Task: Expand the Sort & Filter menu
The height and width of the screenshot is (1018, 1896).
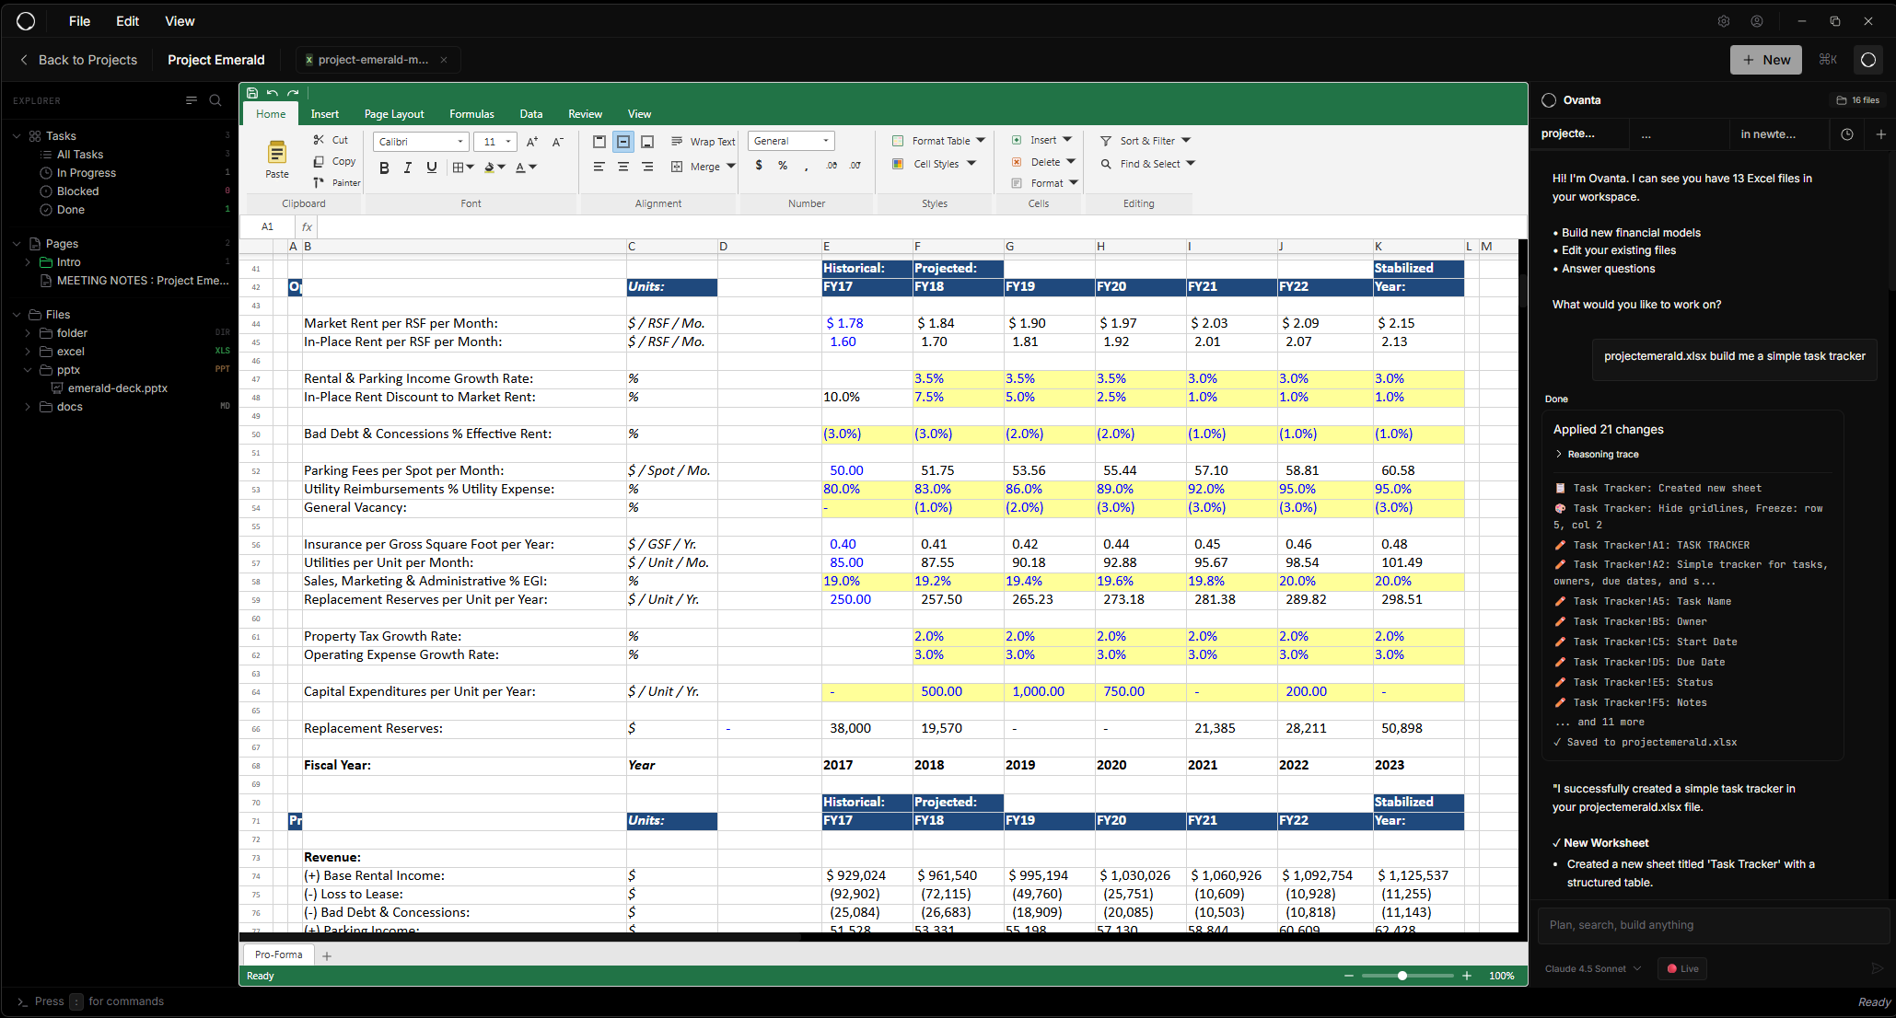Action: 1146,140
